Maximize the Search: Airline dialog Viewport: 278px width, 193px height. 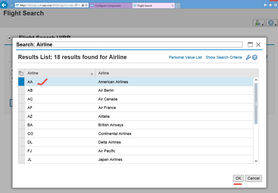(x=250, y=44)
